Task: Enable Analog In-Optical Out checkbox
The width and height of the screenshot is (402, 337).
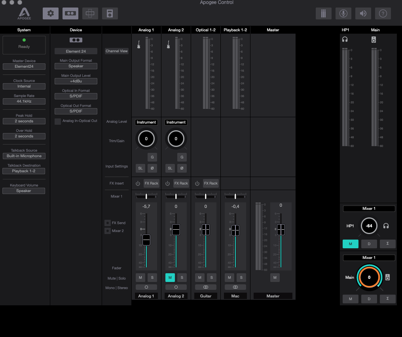Action: 58,122
